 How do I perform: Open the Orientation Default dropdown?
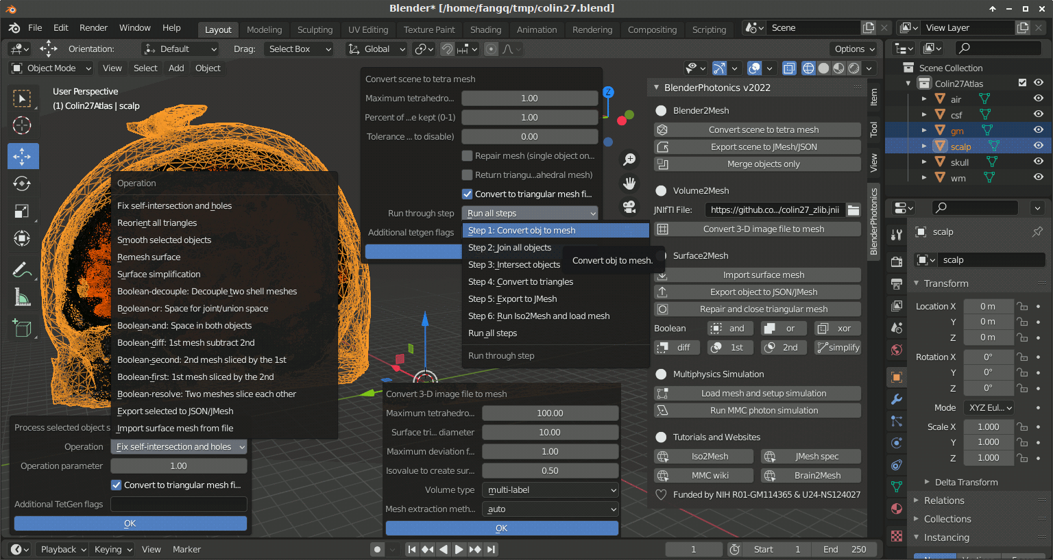[180, 49]
